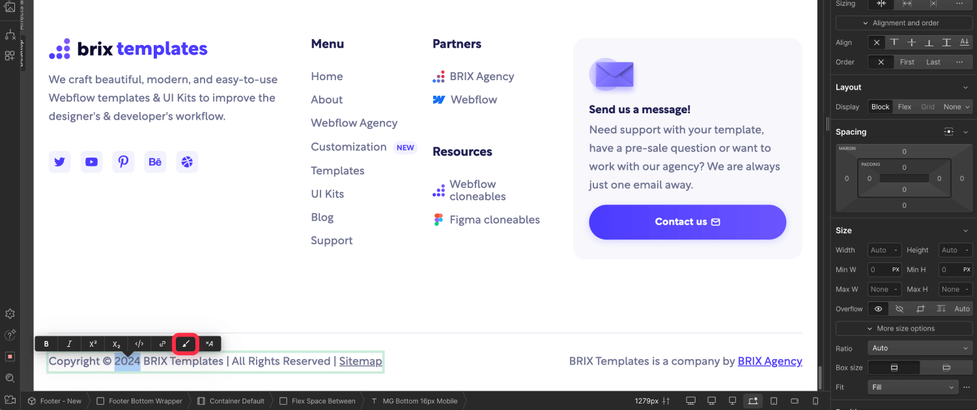Open YouTube social icon in footer

[91, 162]
